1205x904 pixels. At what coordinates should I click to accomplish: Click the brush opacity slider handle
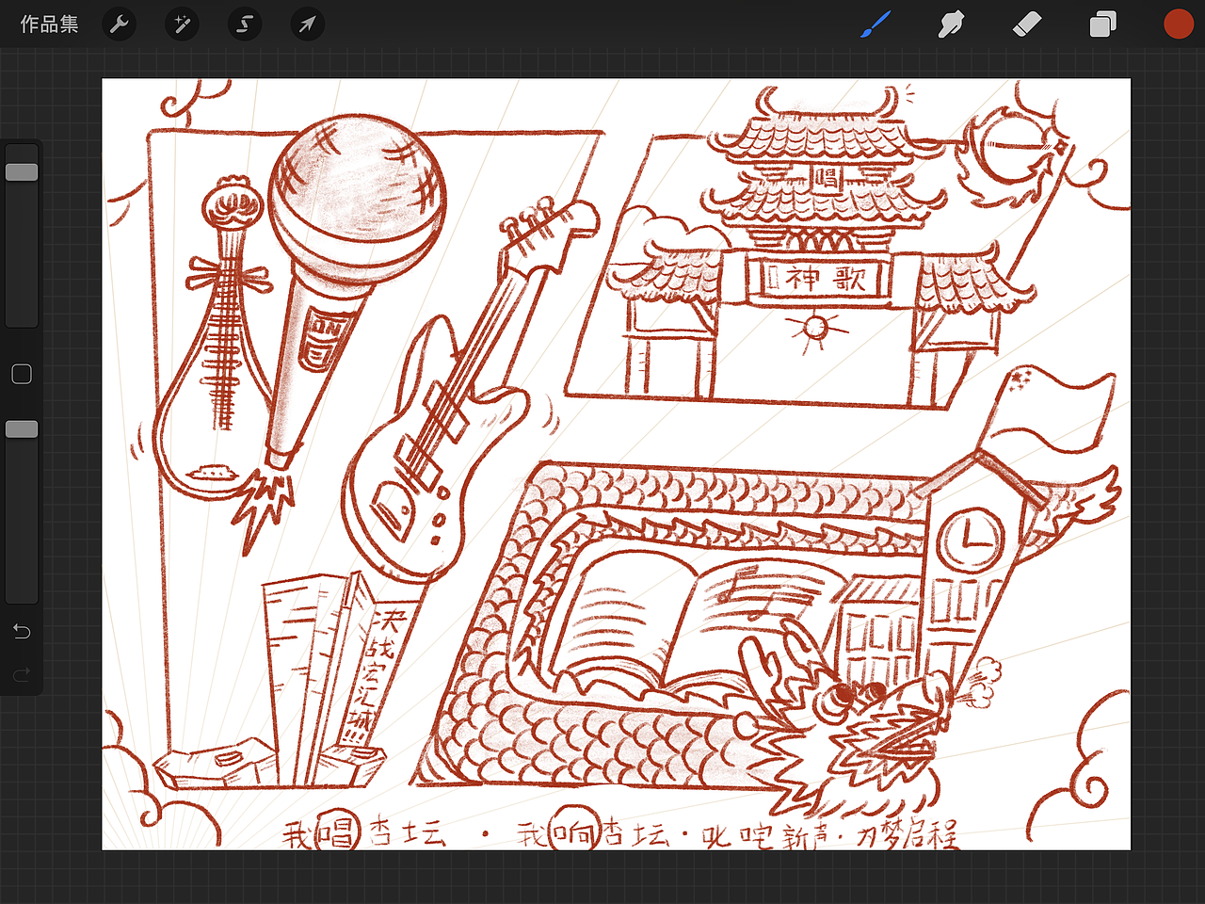(x=22, y=429)
